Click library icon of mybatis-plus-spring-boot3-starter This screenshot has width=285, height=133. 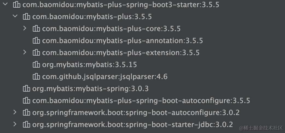pyautogui.click(x=17, y=4)
